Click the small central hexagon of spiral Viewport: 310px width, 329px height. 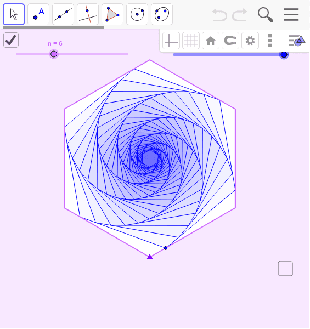pyautogui.click(x=150, y=158)
